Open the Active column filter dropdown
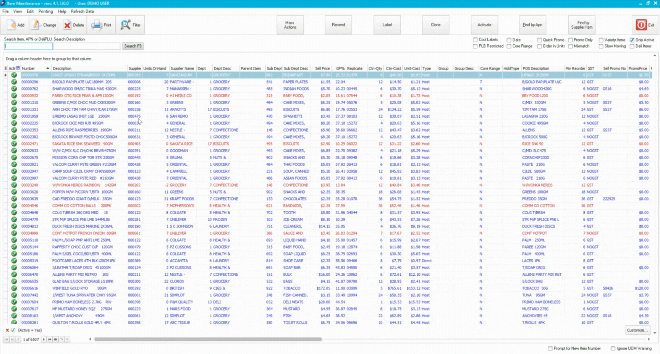Image resolution: width=660 pixels, height=354 pixels. pos(18,68)
